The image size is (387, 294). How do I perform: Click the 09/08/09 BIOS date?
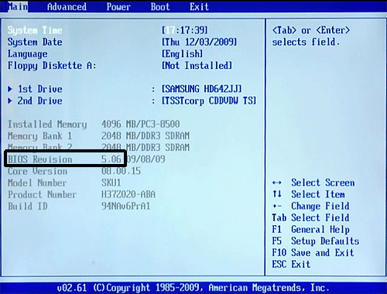click(146, 159)
